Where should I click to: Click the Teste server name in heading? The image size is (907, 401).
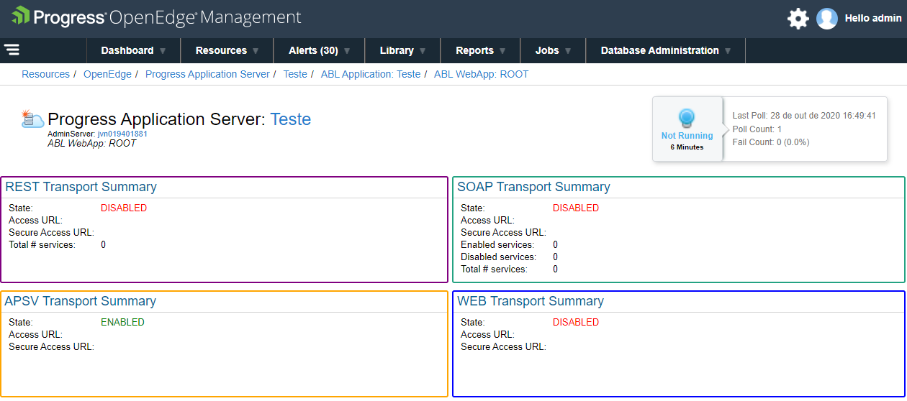pos(291,119)
